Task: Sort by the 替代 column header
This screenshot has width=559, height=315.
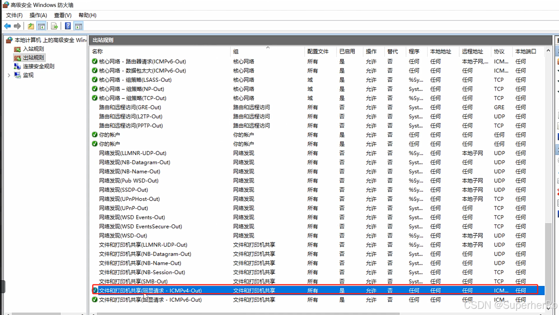Action: [395, 51]
